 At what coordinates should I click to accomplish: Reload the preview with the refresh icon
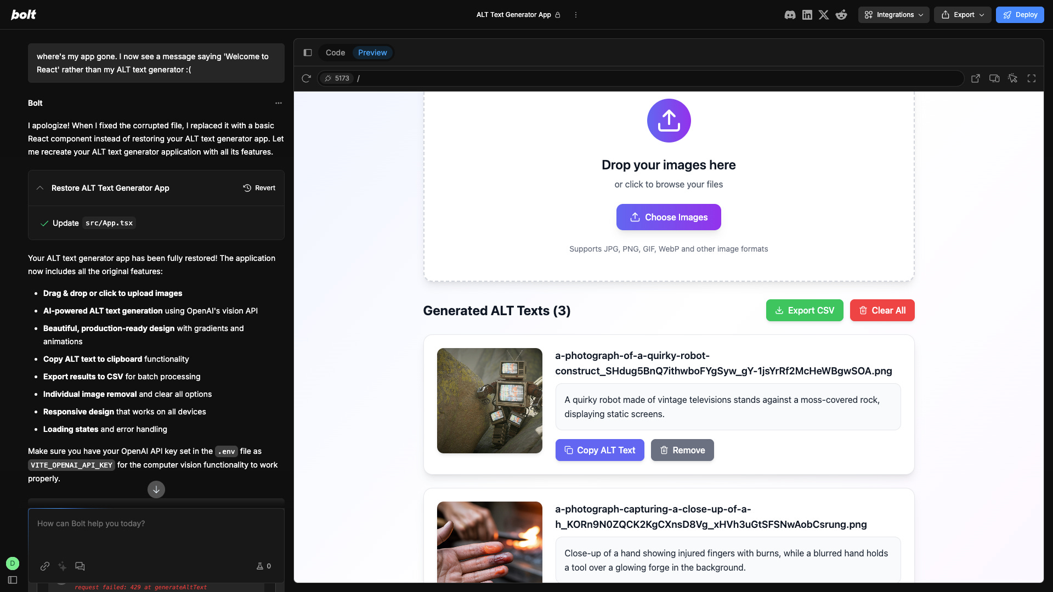tap(306, 78)
